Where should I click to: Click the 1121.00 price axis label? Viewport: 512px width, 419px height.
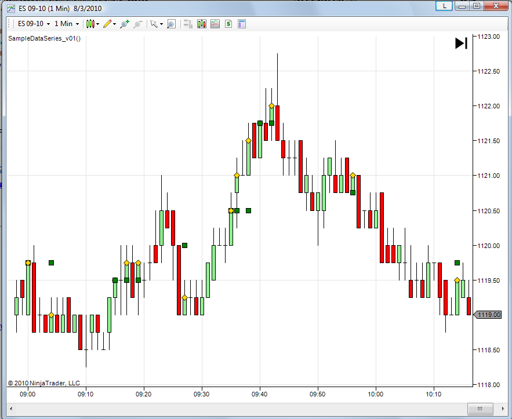[488, 176]
